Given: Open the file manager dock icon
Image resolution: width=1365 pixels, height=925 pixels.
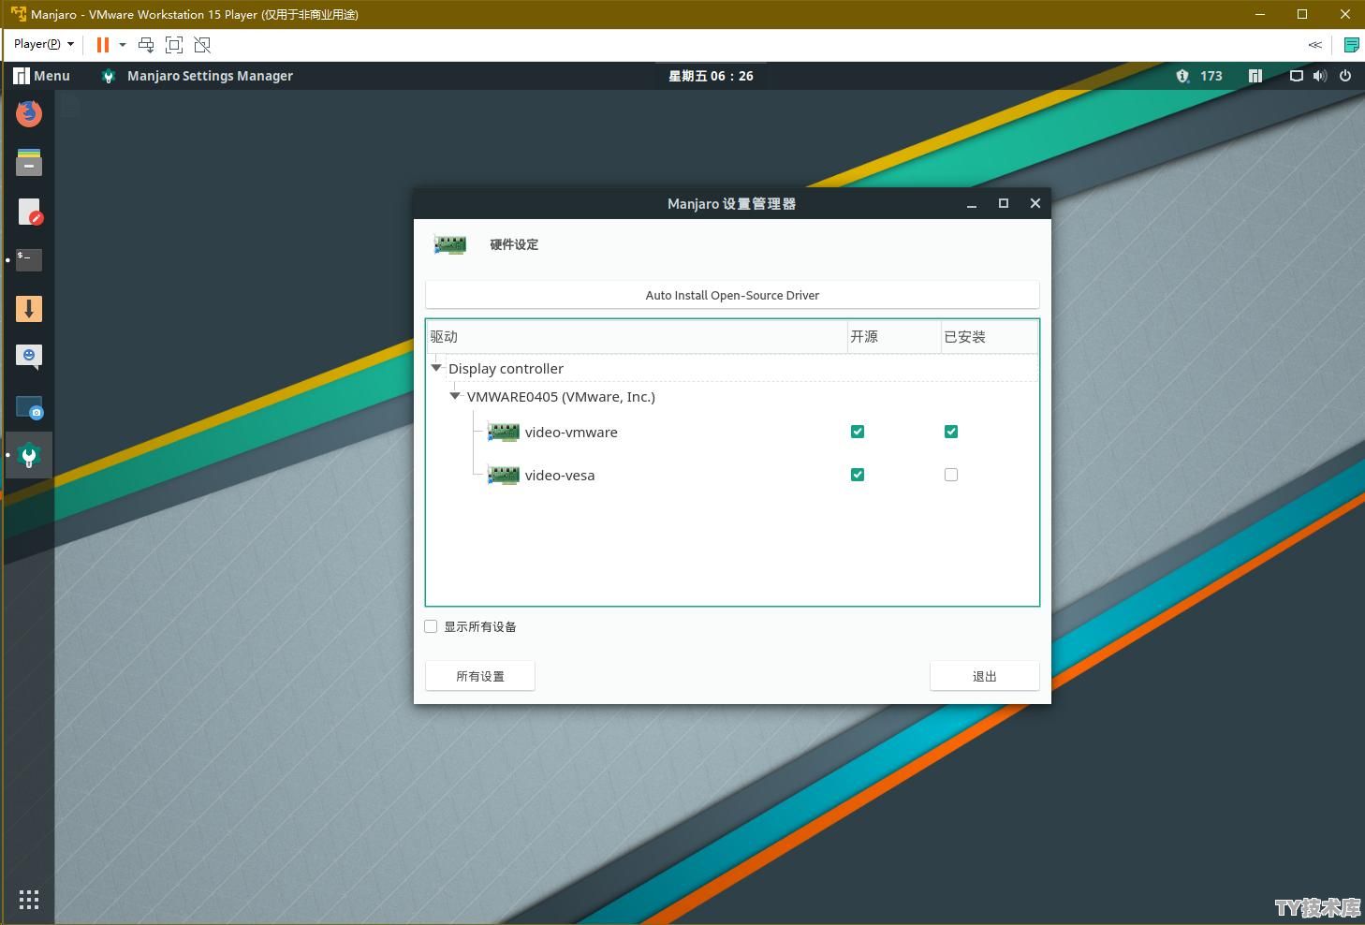Looking at the screenshot, I should click(x=29, y=162).
